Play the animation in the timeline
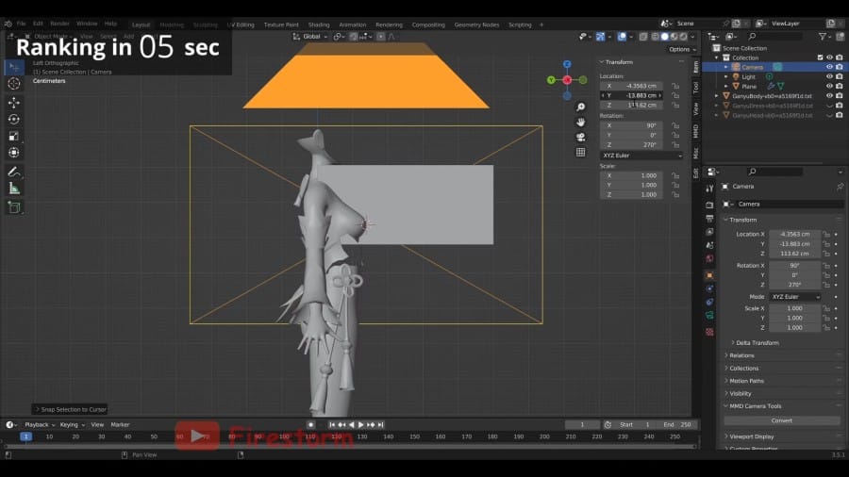 coord(361,425)
